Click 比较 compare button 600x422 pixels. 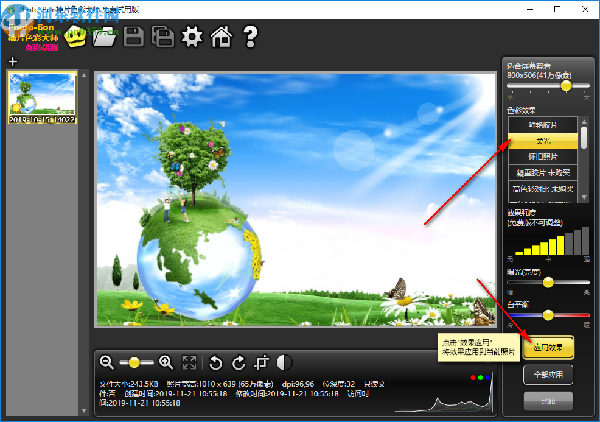[548, 401]
